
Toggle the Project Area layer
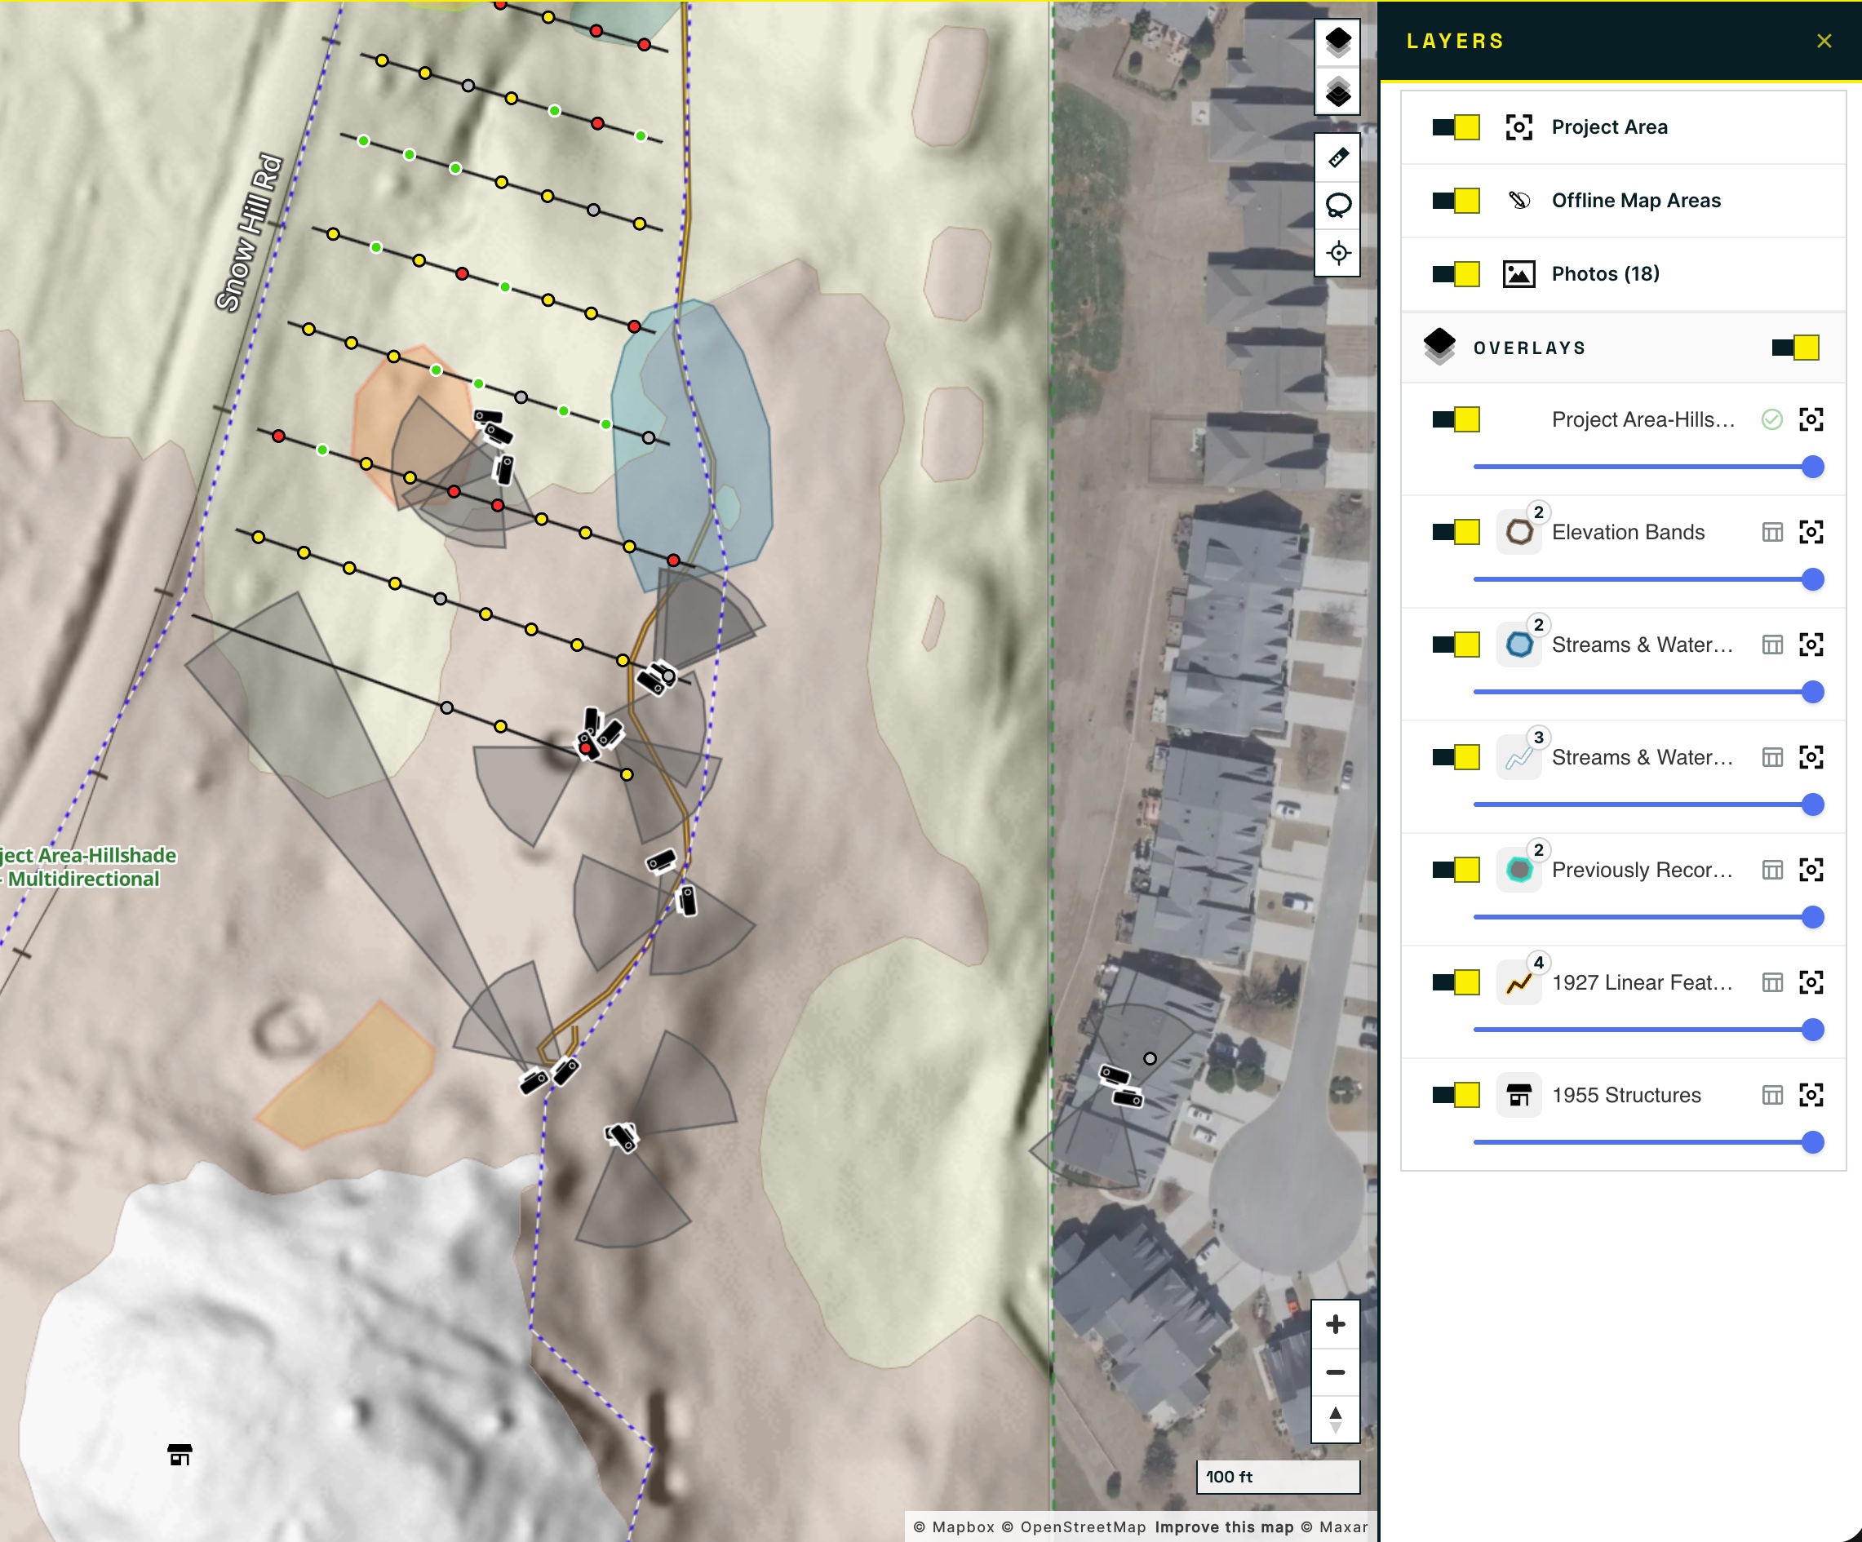click(1456, 126)
